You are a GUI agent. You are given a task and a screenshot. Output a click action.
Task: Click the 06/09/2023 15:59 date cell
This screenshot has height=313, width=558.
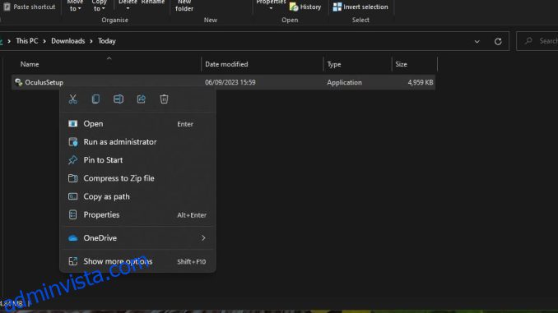pyautogui.click(x=230, y=82)
